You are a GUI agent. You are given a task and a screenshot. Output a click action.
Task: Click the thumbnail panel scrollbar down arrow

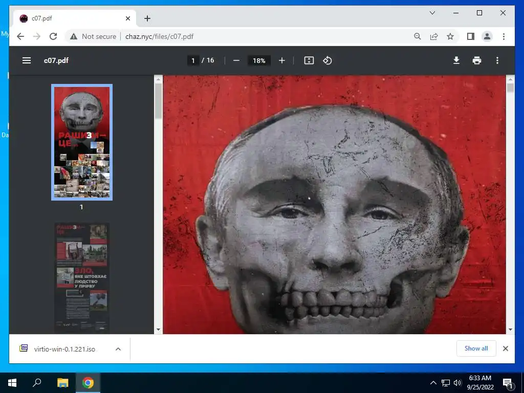pyautogui.click(x=159, y=330)
